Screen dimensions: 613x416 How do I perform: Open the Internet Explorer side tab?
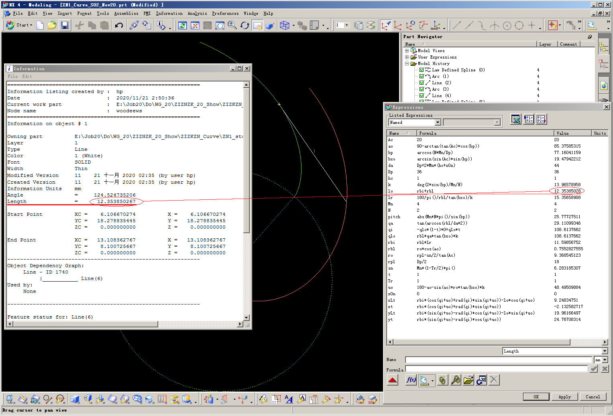click(604, 85)
